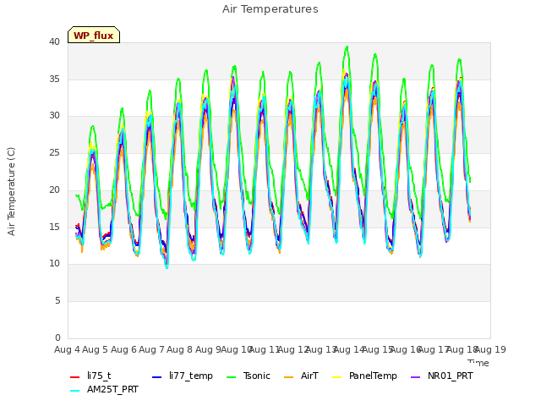This screenshot has height=406, width=541.
Task: Click the purple NR01_PRT legend color marker
Action: (x=416, y=377)
